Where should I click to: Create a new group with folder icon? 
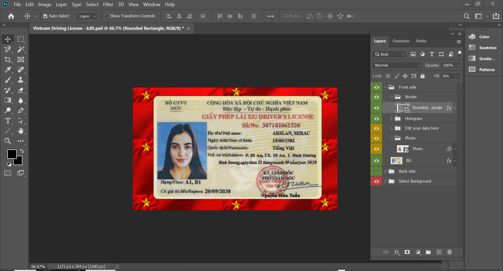point(428,252)
